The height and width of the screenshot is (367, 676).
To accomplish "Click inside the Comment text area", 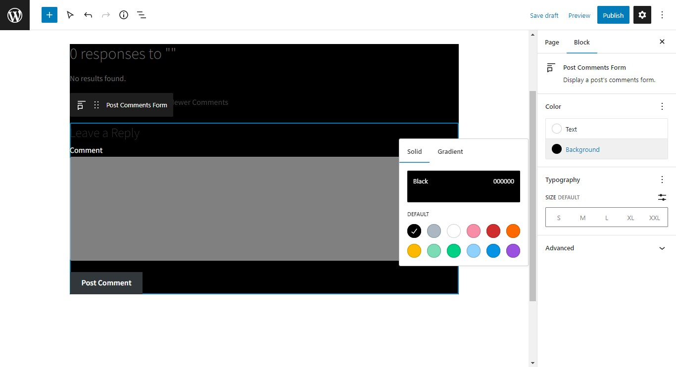I will 235,209.
